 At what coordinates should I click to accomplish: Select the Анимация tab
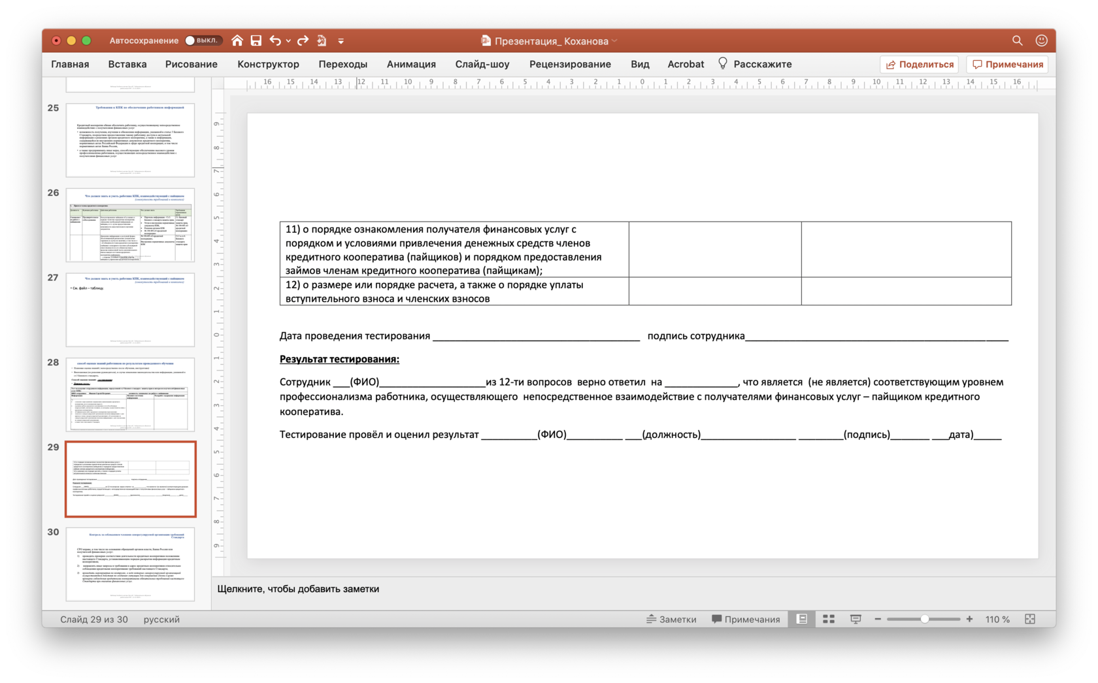411,64
